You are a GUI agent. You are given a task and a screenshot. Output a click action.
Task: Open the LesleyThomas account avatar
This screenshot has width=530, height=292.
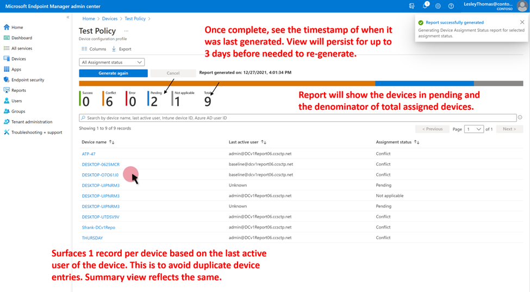point(522,6)
